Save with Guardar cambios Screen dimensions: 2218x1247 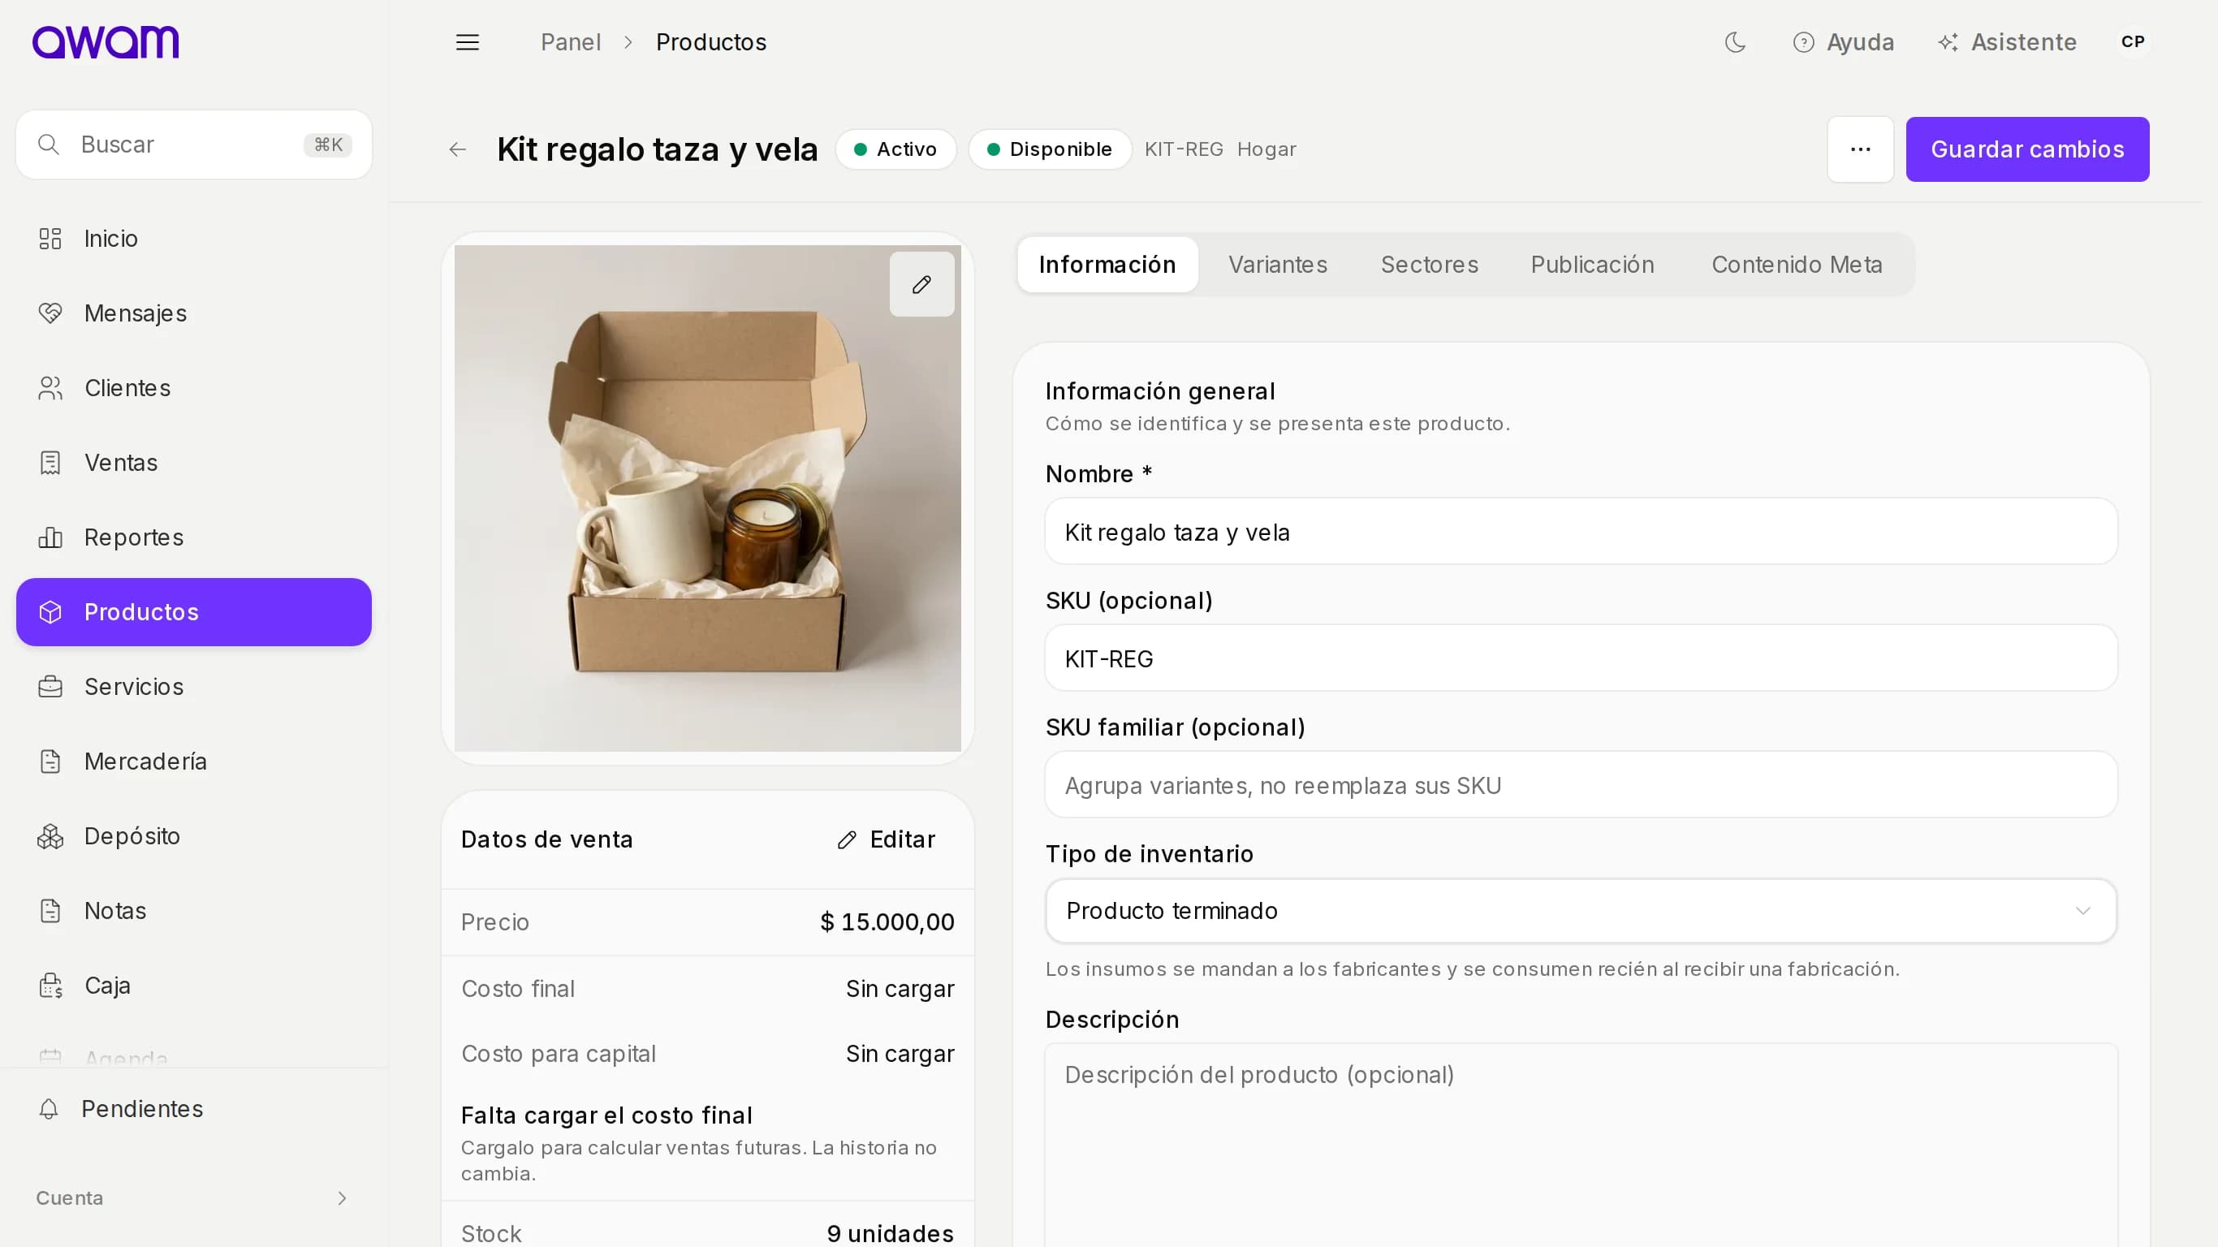pos(2027,150)
